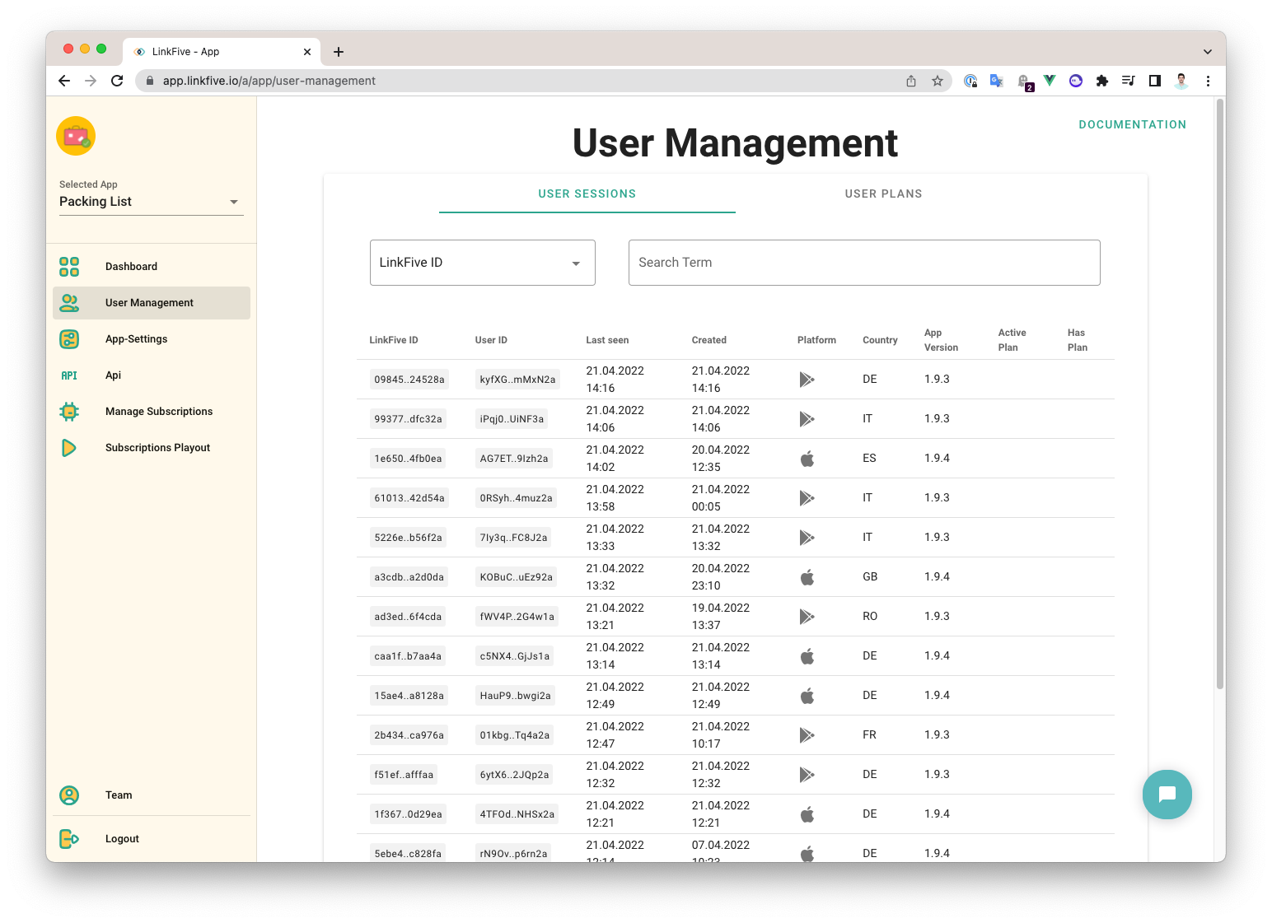Viewport: 1272px width, 923px height.
Task: Click Apple icon in row a3cdb..a2d0da
Action: coord(807,577)
